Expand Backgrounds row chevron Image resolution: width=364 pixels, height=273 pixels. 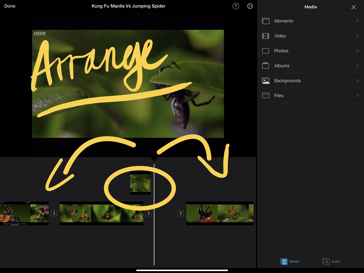coord(357,81)
